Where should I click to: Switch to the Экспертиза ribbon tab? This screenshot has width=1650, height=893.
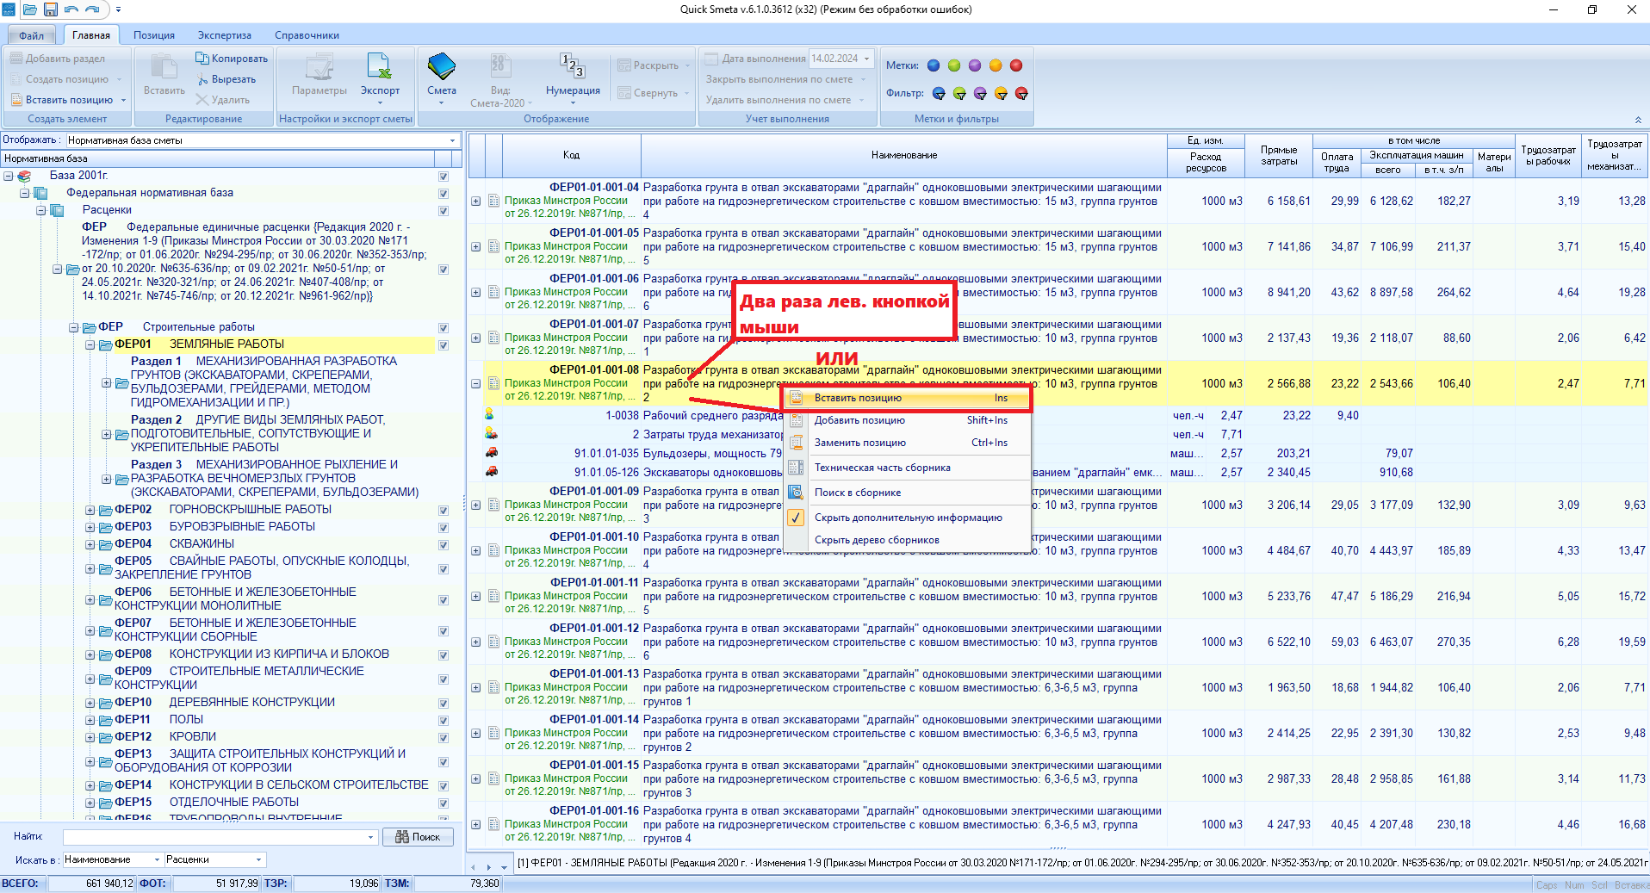tap(225, 35)
